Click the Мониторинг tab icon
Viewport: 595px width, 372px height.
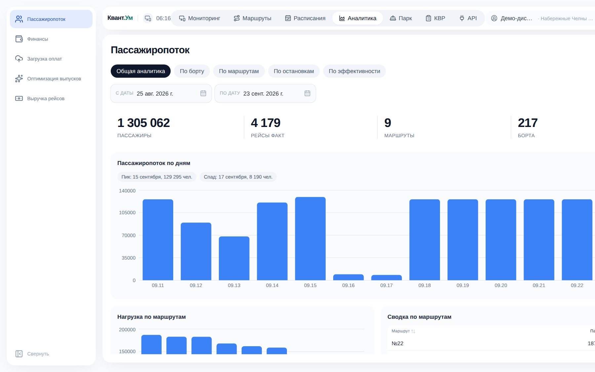click(x=182, y=18)
